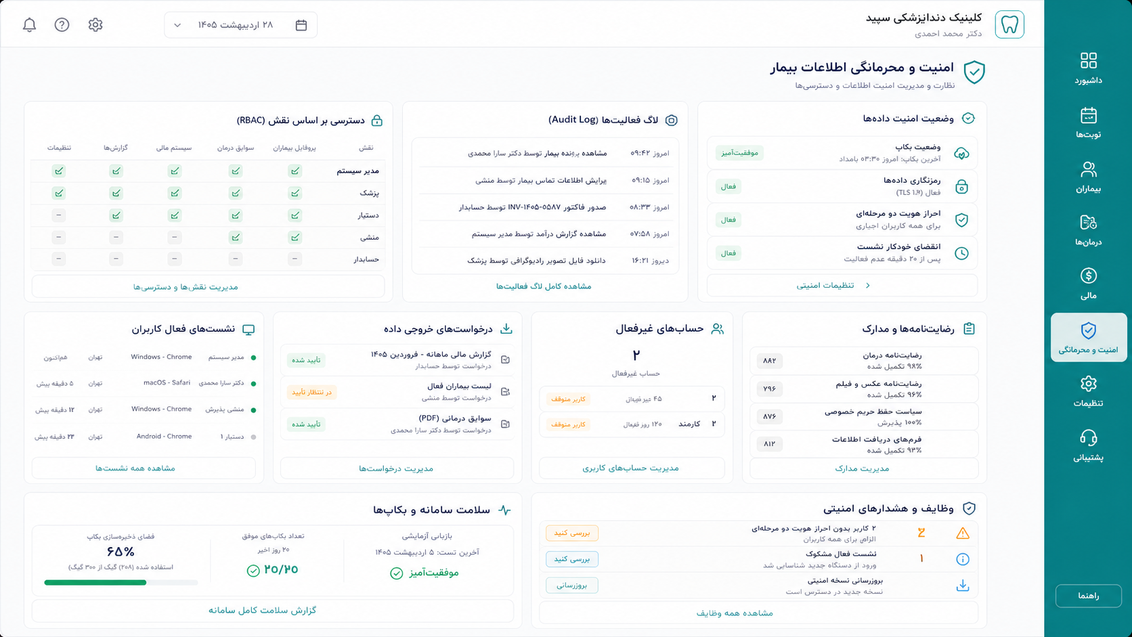Click the security tasks shield header icon
Image resolution: width=1132 pixels, height=637 pixels.
tap(969, 508)
